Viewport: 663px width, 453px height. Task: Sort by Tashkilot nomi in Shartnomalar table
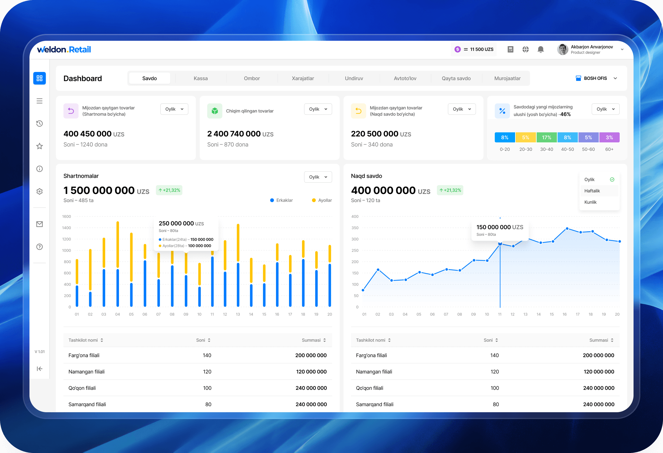[86, 340]
